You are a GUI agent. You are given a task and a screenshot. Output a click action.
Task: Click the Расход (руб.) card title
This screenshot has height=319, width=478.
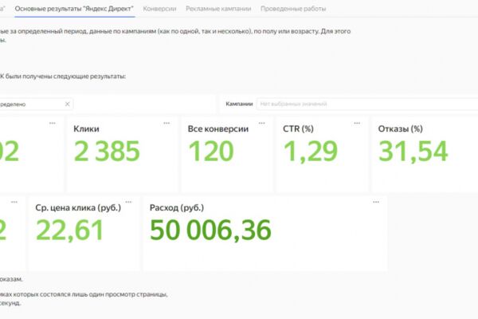[x=177, y=207]
